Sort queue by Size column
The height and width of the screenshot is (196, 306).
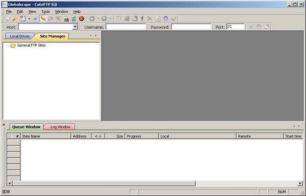115,136
